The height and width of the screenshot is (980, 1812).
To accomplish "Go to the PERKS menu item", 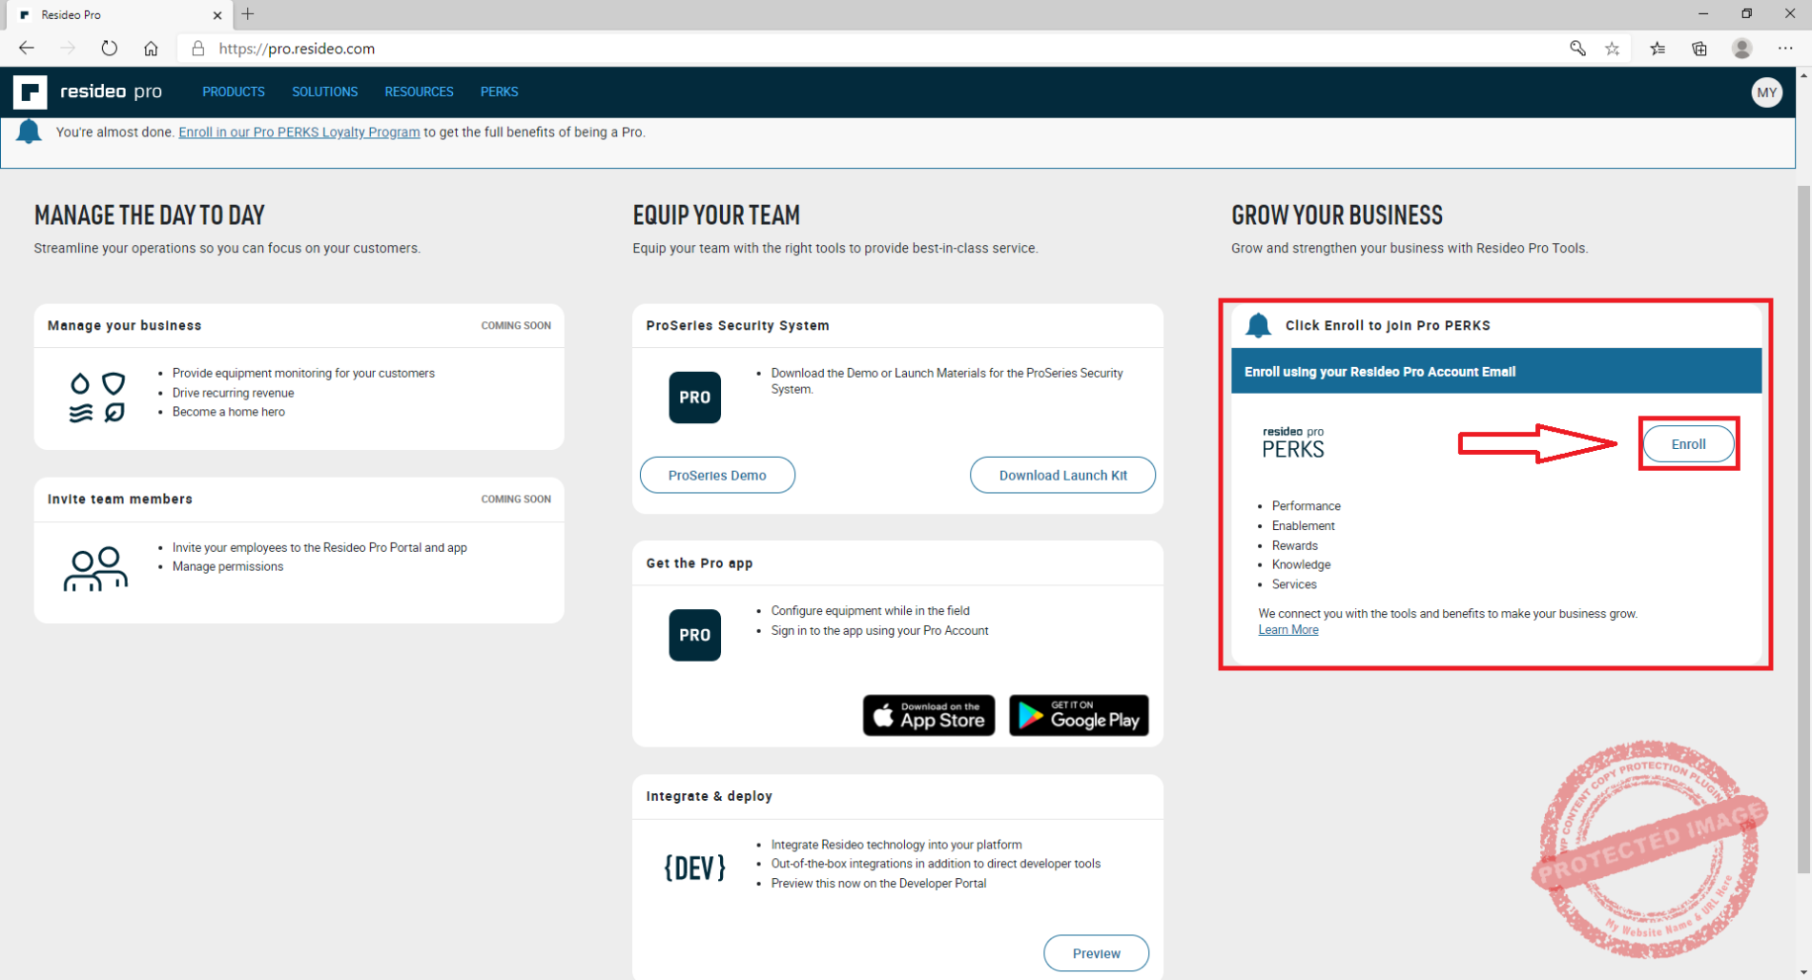I will pos(499,92).
